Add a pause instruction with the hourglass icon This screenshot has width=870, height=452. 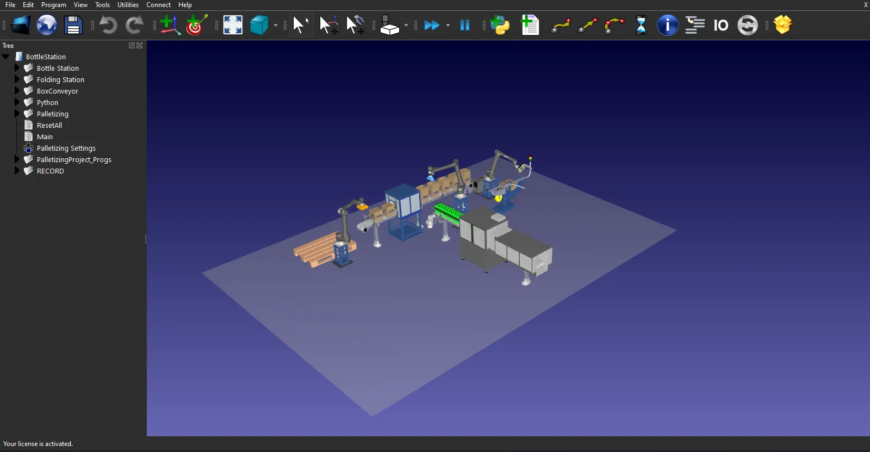click(x=641, y=25)
